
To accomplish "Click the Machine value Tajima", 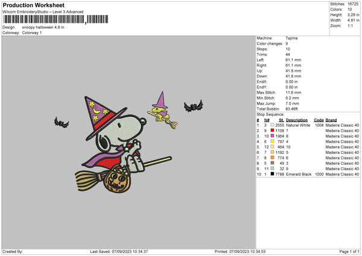I will click(x=291, y=38).
